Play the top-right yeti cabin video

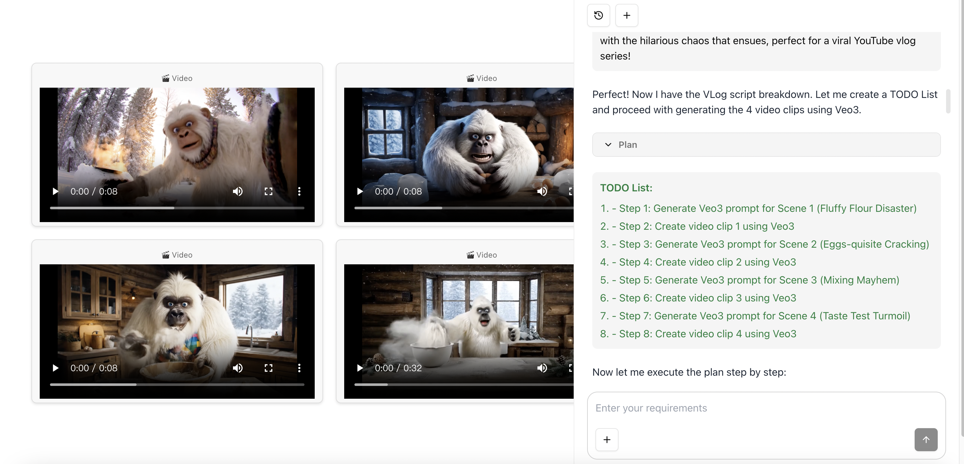[x=360, y=191]
